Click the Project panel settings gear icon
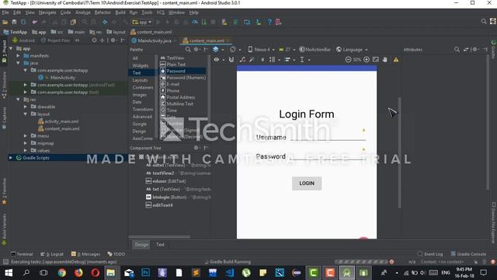497x280 pixels. [x=113, y=40]
